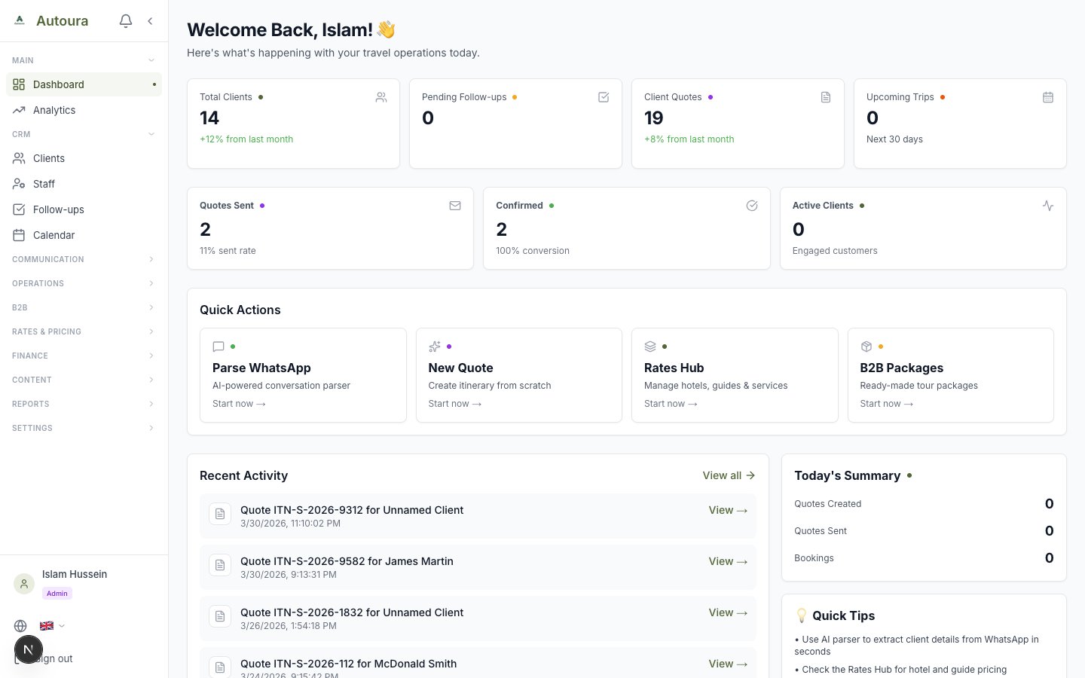1085x678 pixels.
Task: Collapse the CRM sidebar section
Action: (x=84, y=134)
